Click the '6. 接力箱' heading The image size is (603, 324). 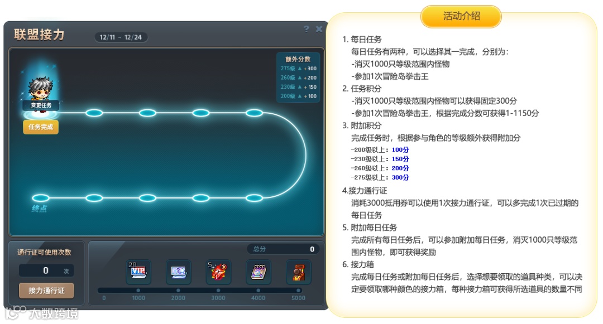click(358, 264)
